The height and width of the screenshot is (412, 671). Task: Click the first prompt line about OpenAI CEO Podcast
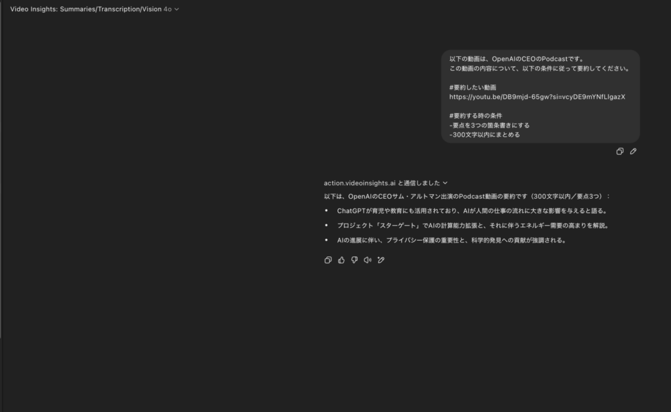point(516,59)
